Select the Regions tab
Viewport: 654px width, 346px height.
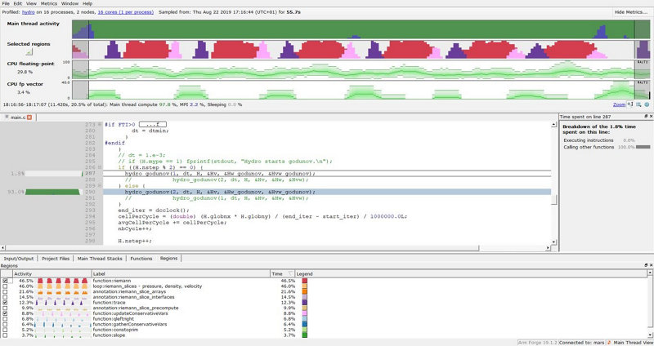(168, 259)
